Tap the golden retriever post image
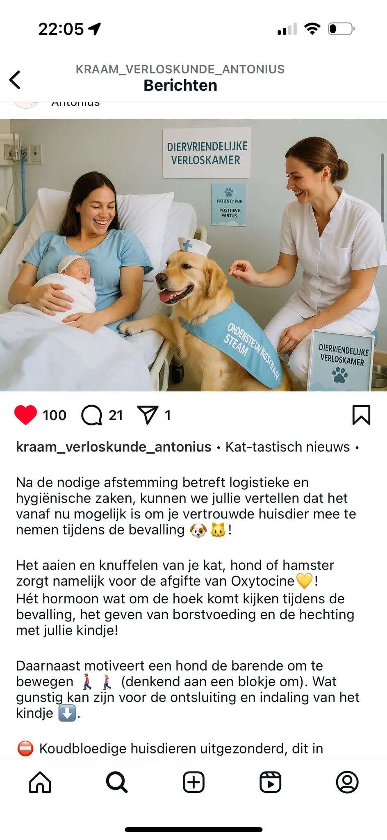The height and width of the screenshot is (840, 387). click(x=193, y=255)
